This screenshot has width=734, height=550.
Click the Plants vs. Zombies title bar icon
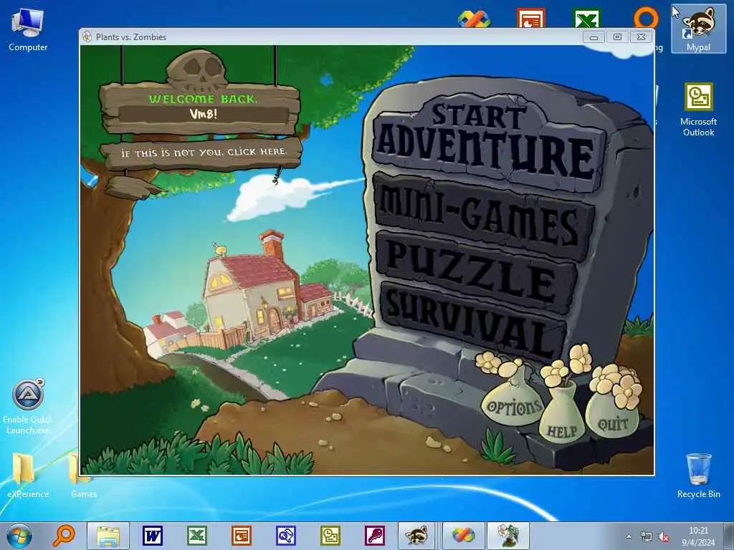pyautogui.click(x=87, y=37)
